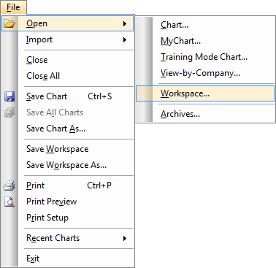276x268 pixels.
Task: Click the printer icon beside Print
Action: (x=9, y=185)
